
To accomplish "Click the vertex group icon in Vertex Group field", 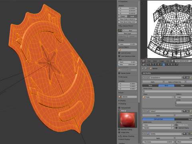I will (144, 91).
